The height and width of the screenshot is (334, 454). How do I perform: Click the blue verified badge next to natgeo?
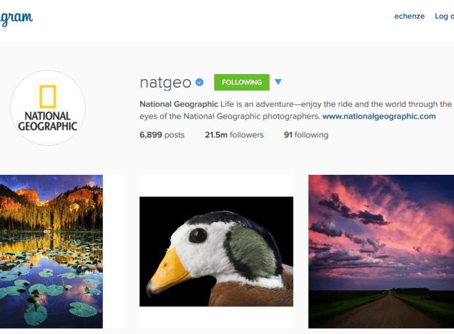tap(199, 83)
